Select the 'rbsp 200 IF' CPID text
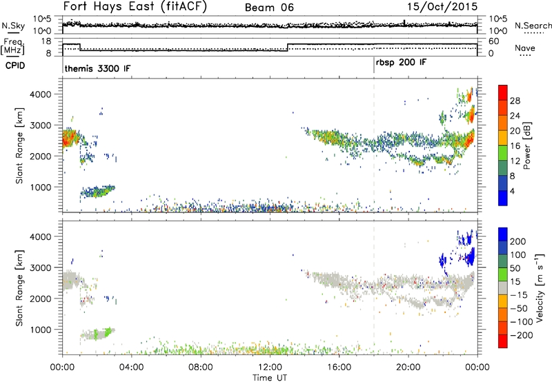The height and width of the screenshot is (382, 552). click(x=401, y=63)
